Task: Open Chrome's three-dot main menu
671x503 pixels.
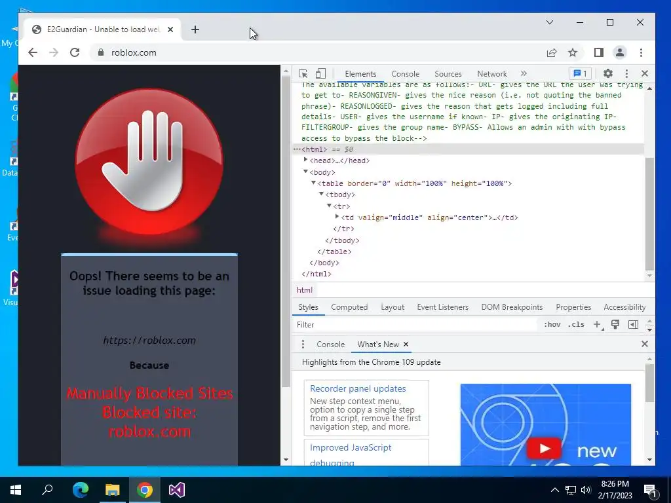Action: pyautogui.click(x=641, y=52)
